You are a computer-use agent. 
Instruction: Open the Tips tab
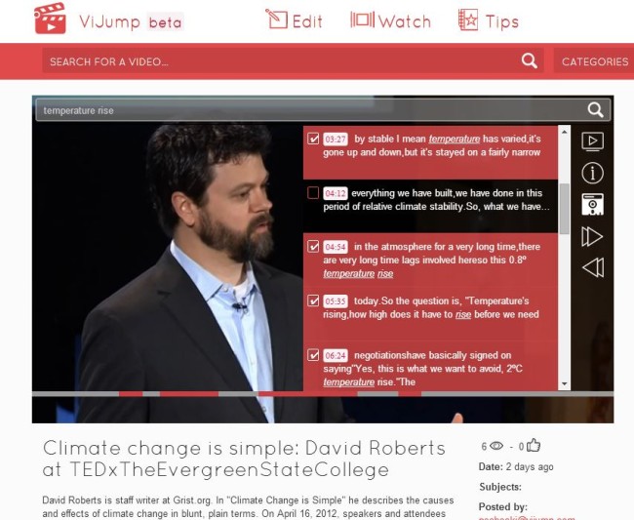(x=489, y=20)
